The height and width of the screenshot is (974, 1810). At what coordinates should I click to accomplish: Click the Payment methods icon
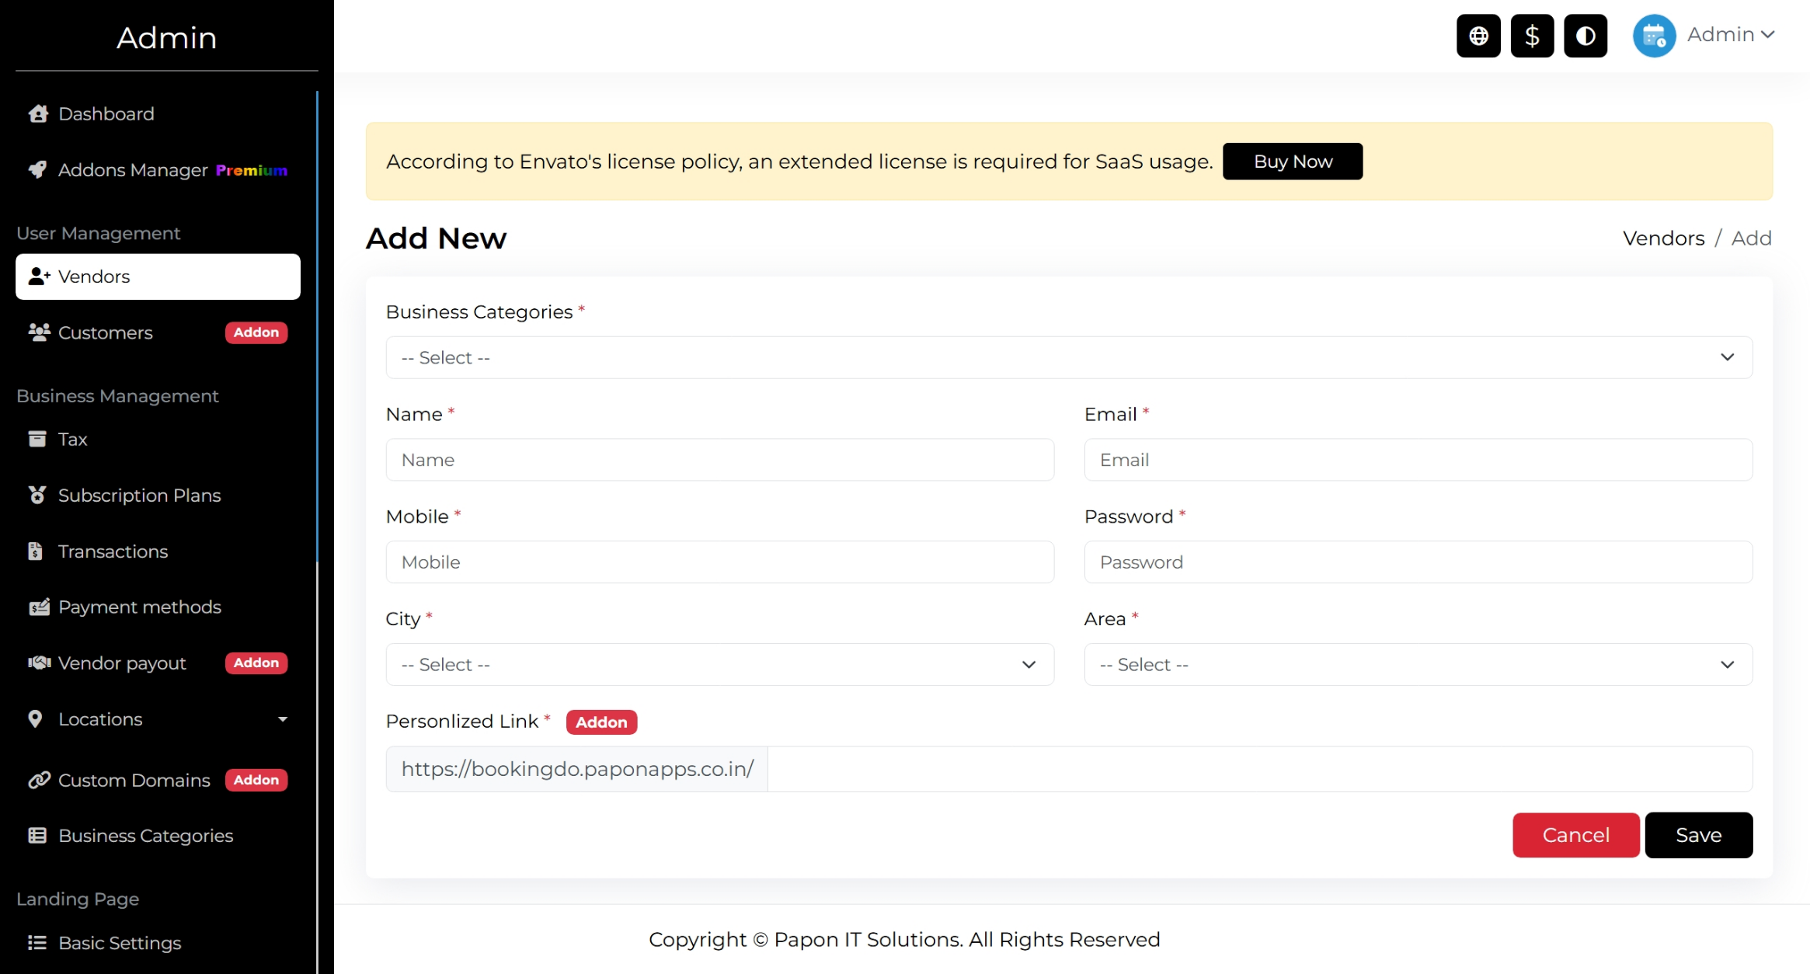click(39, 607)
